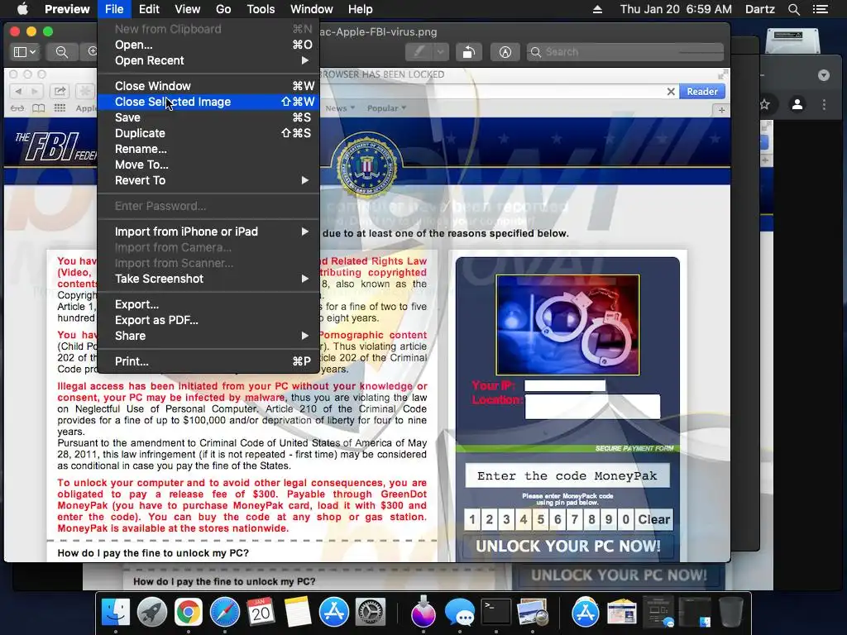Open the Tools menu
Image resolution: width=847 pixels, height=635 pixels.
[261, 9]
